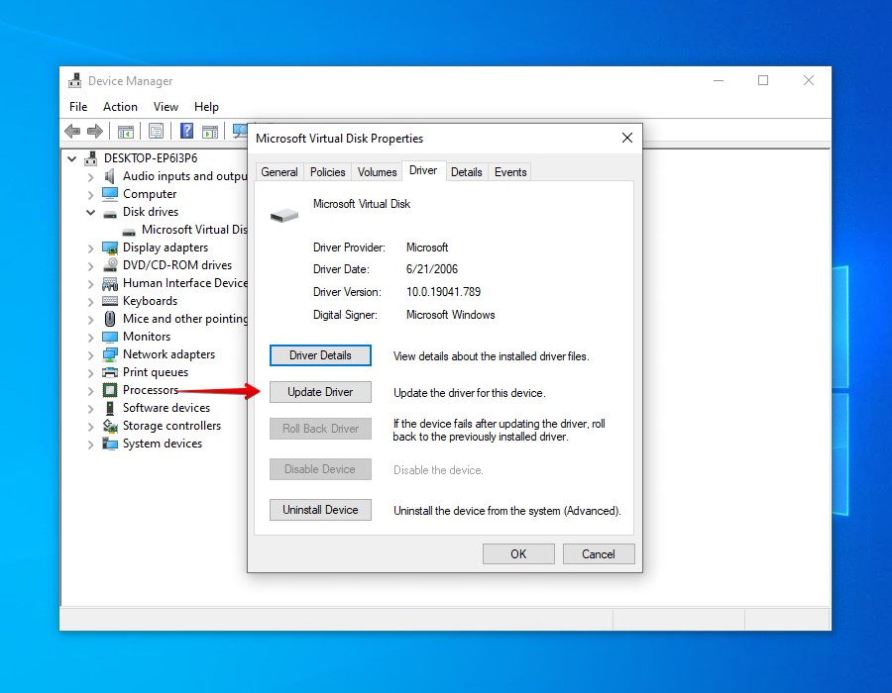Select the Audio inputs and outputs speaker icon
The image size is (892, 693).
coord(110,176)
